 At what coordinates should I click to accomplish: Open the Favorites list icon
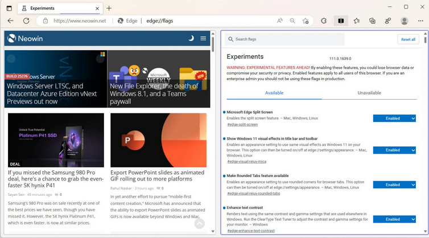(x=357, y=20)
